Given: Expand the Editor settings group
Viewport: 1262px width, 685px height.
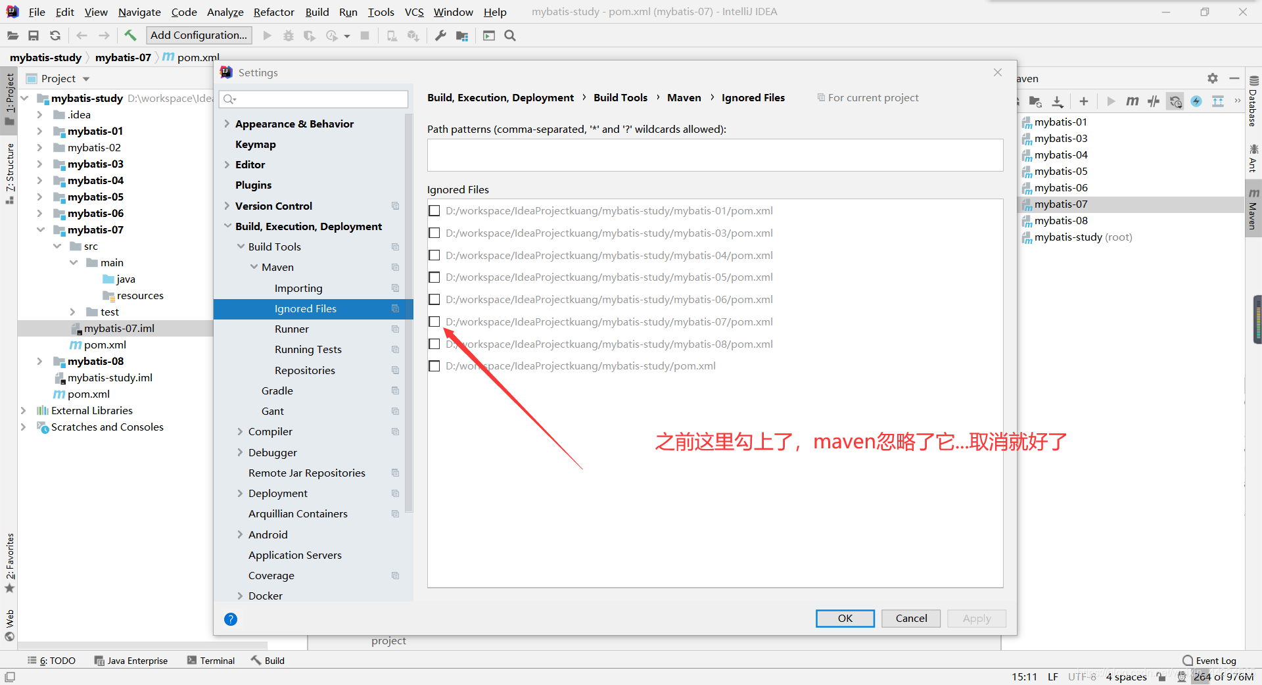Looking at the screenshot, I should coord(227,164).
